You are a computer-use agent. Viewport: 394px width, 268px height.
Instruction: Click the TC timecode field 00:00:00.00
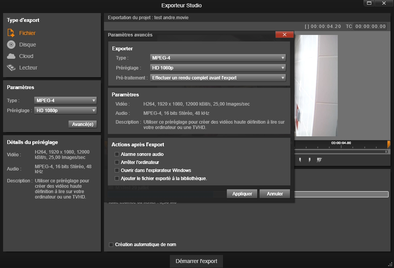[370, 26]
